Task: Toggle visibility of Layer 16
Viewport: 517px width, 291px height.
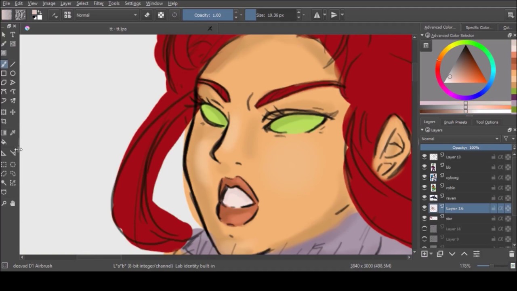Action: coord(424,208)
